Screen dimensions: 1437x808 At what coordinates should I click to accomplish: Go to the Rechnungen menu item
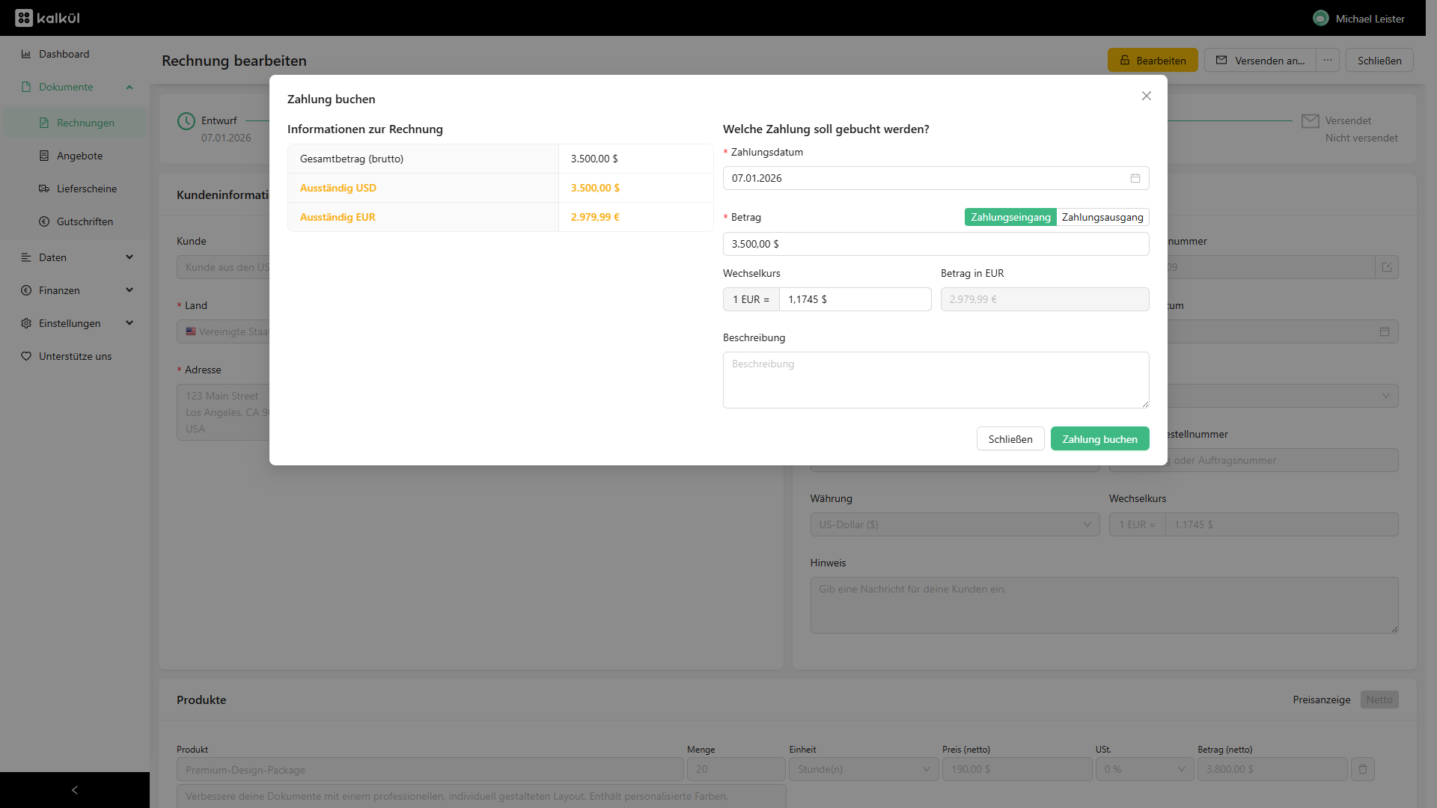coord(85,123)
